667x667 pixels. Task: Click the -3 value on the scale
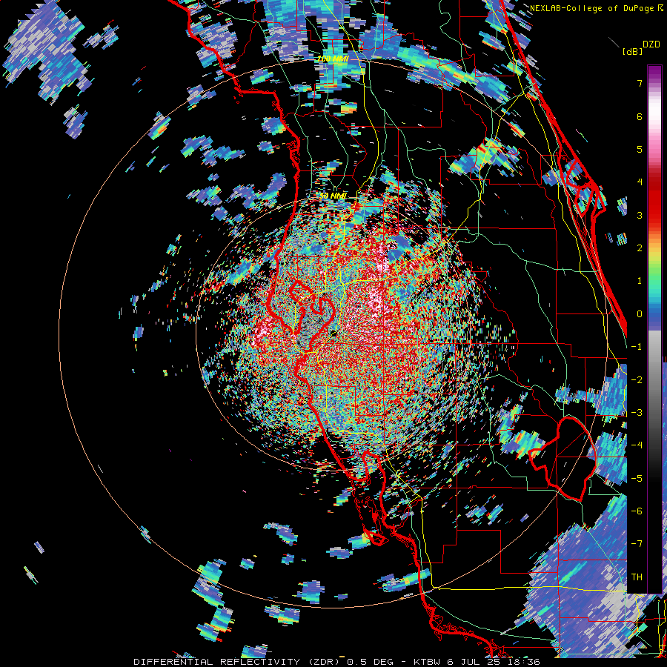tap(637, 412)
